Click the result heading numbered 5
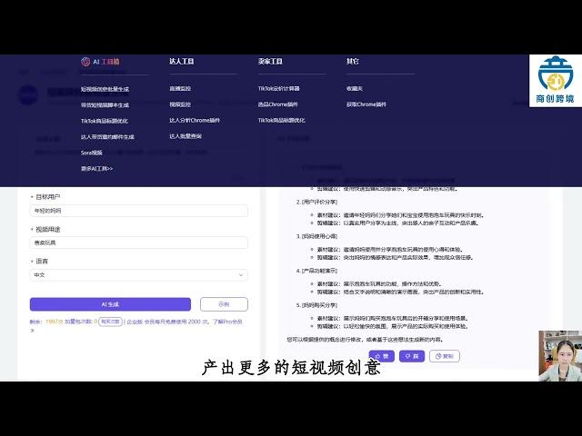The width and height of the screenshot is (582, 436). [x=316, y=305]
